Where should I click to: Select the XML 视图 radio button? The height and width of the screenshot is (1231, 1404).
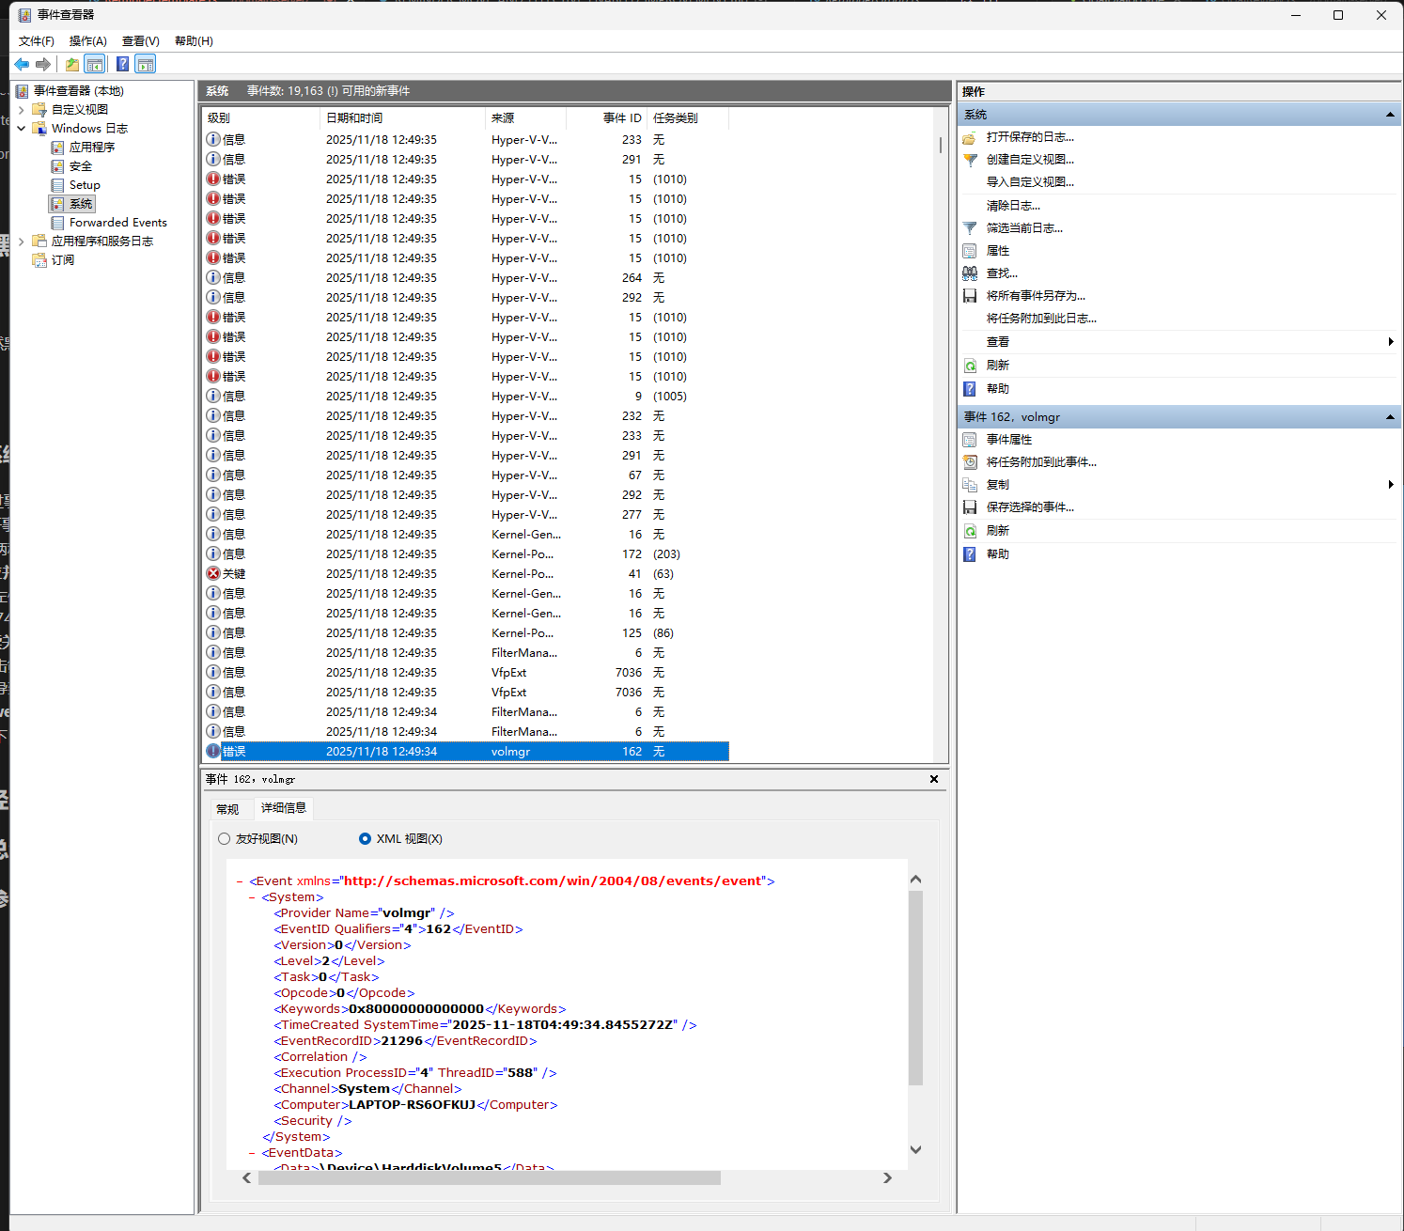coord(365,839)
